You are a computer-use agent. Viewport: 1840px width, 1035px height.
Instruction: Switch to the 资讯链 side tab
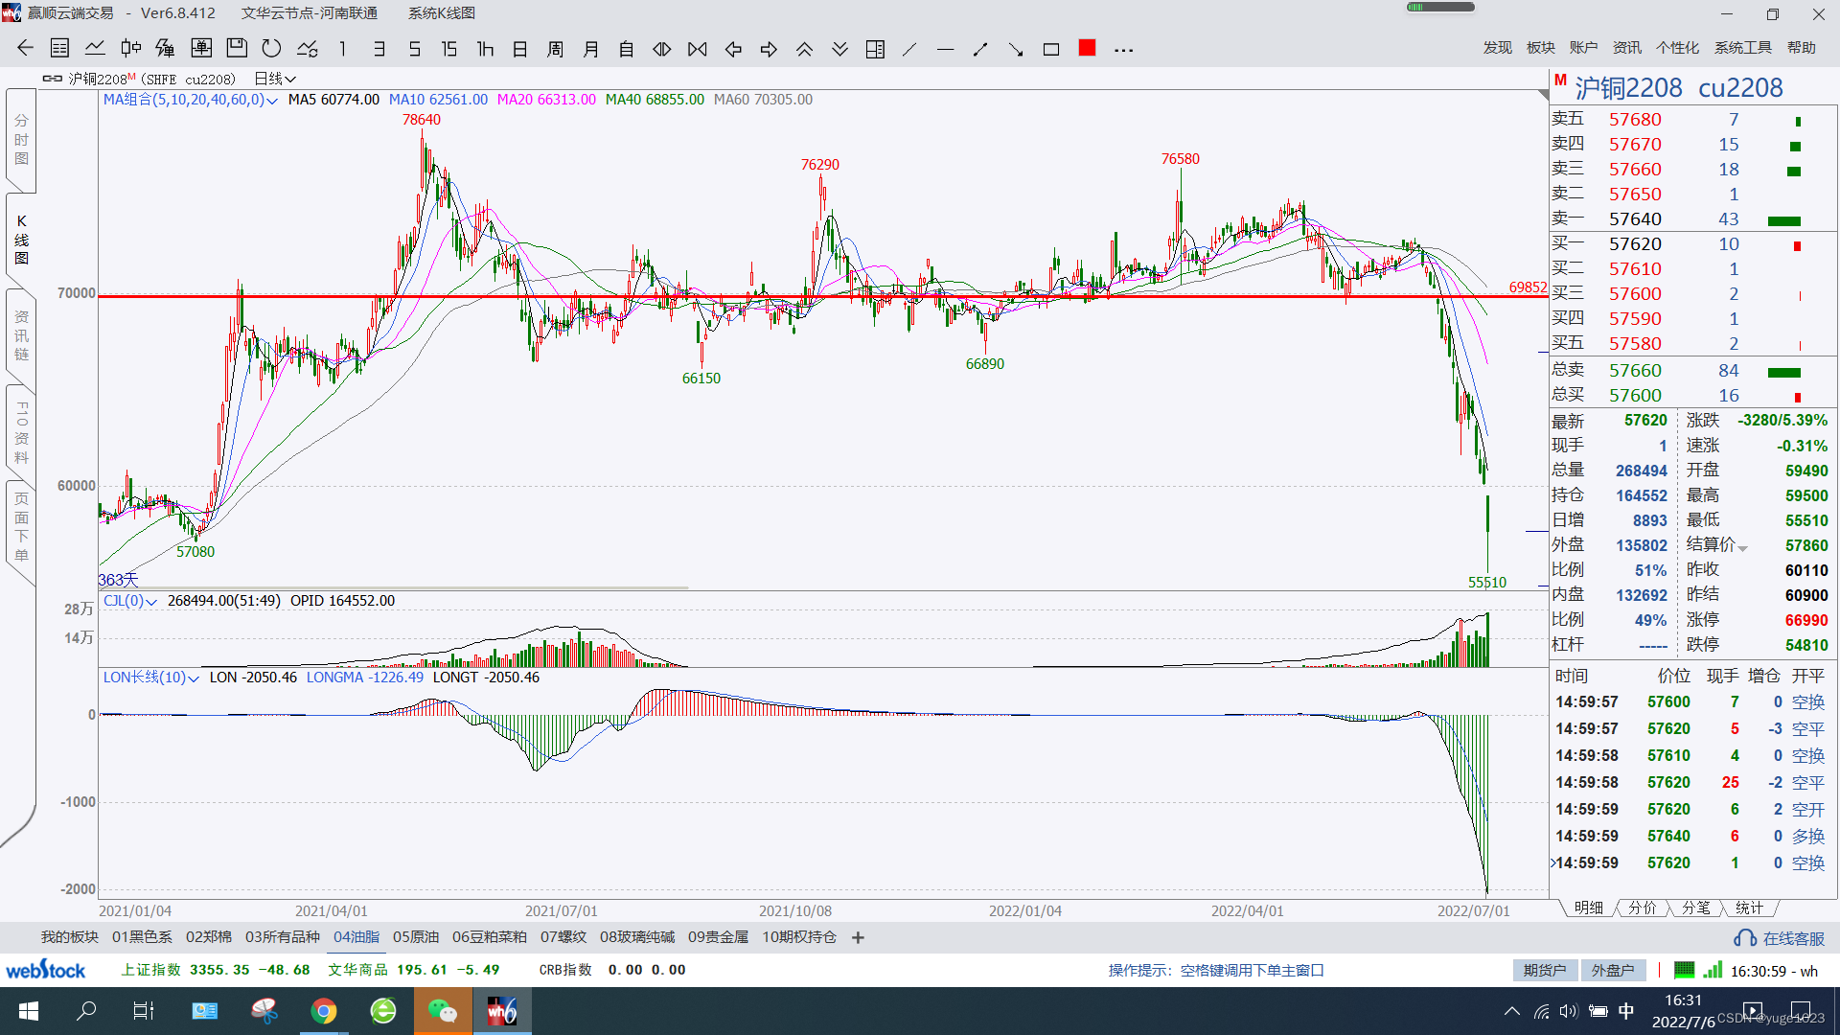point(21,335)
